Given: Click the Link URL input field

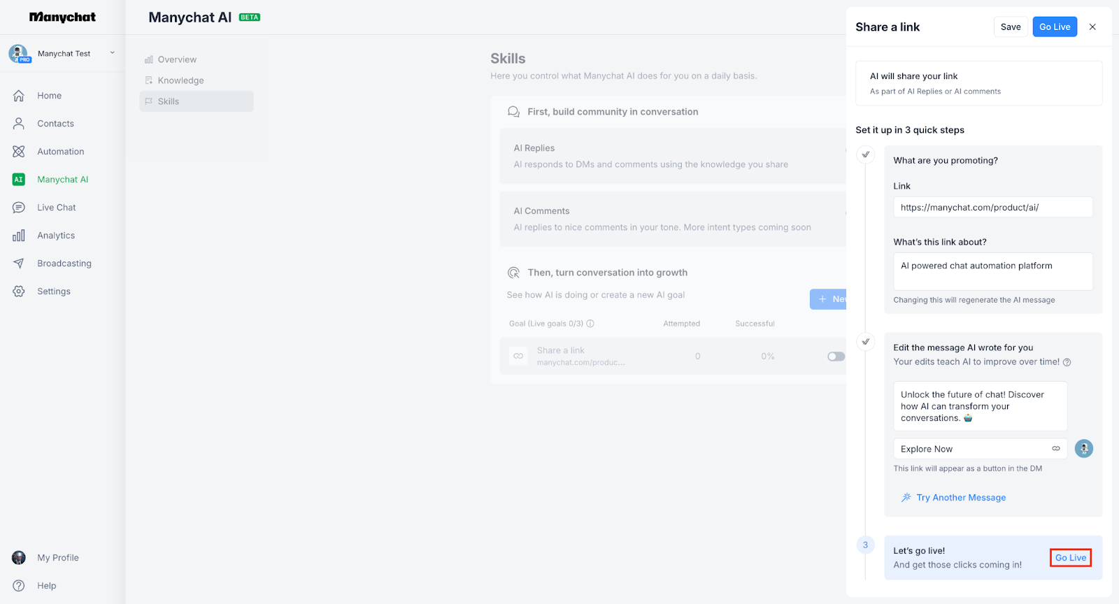Looking at the screenshot, I should point(992,207).
